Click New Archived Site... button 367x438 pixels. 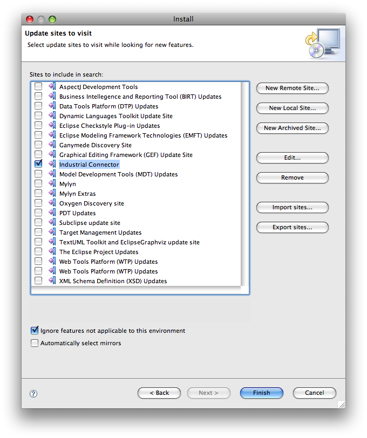point(293,128)
